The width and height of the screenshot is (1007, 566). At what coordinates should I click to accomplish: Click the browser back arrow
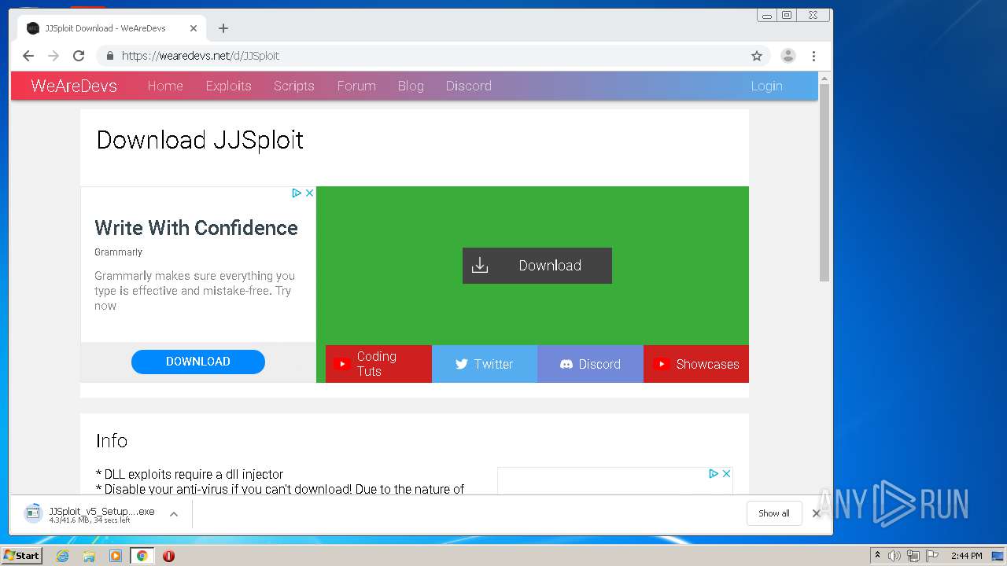point(28,56)
